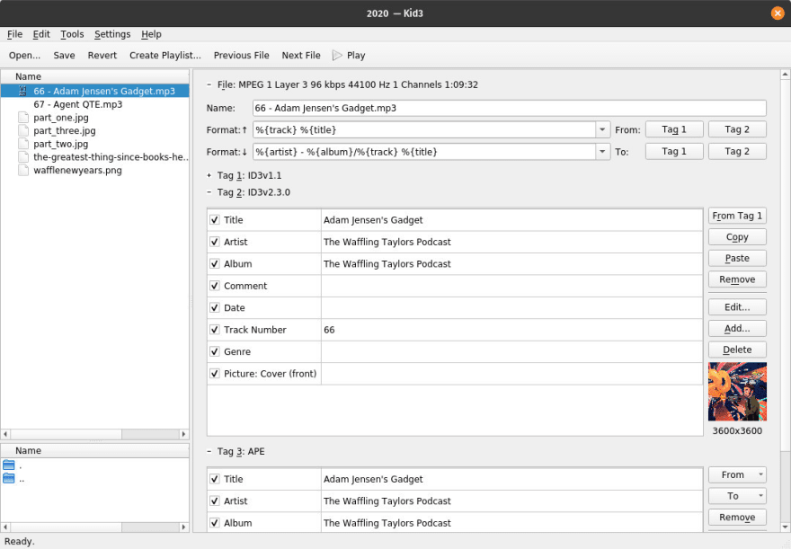The image size is (791, 549).
Task: Click the Add... button
Action: point(737,329)
